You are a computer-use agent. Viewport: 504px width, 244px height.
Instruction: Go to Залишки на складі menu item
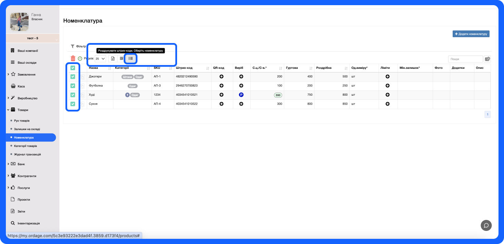[x=27, y=129]
